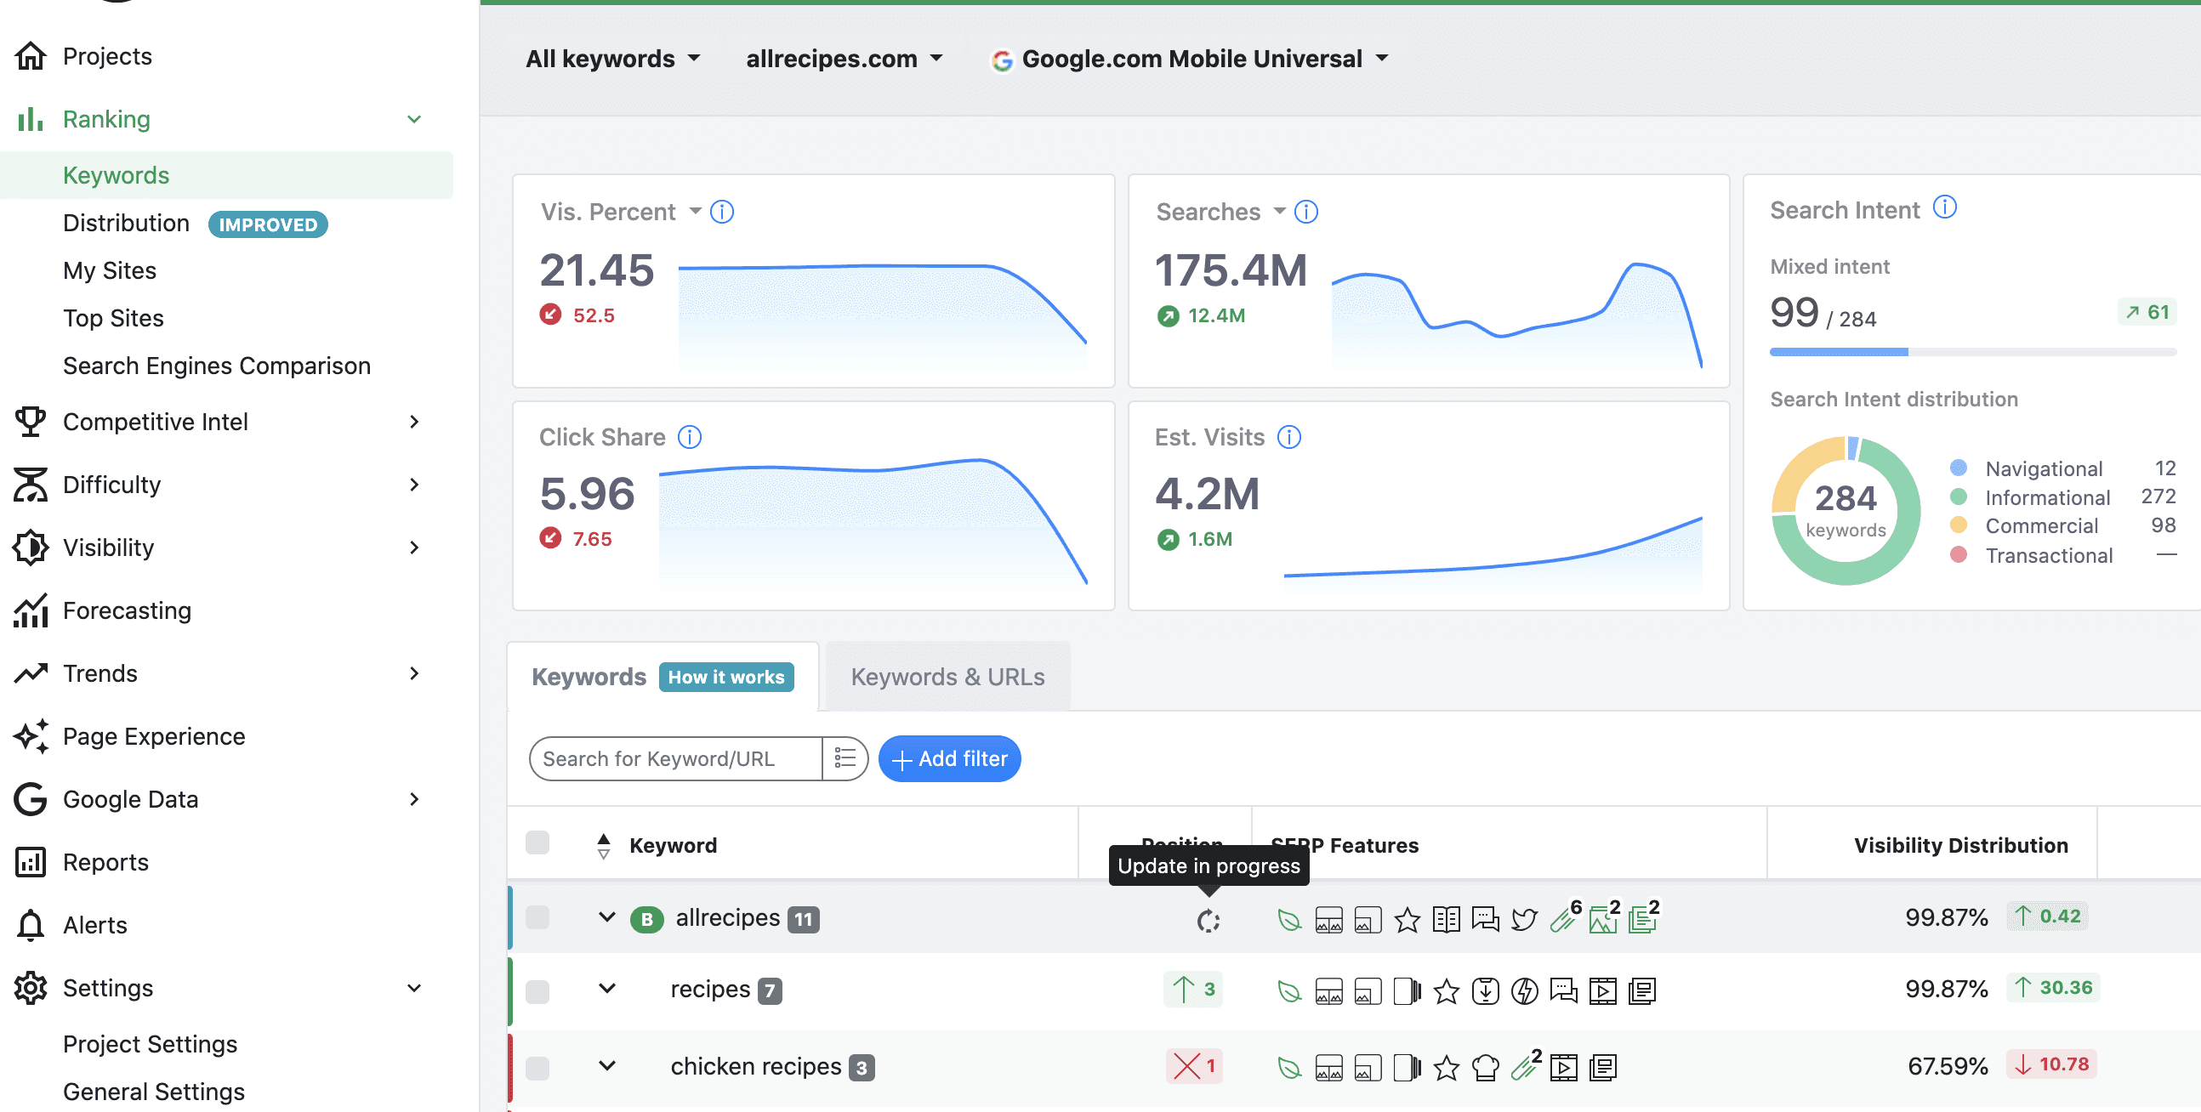
Task: Open Vis. Percent info icon
Action: 722,212
